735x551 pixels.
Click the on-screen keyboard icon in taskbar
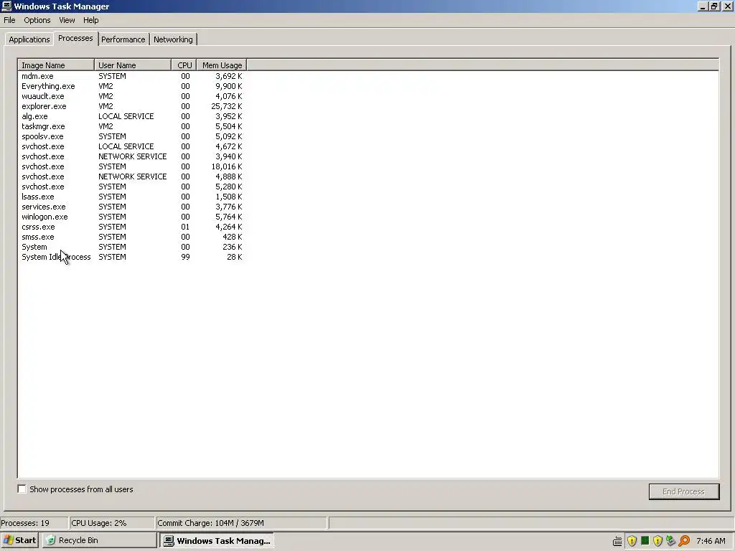(617, 541)
